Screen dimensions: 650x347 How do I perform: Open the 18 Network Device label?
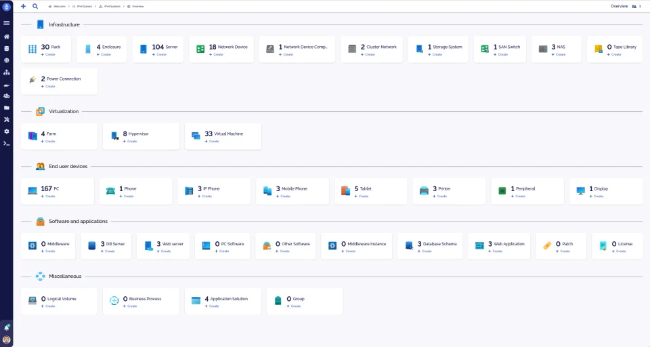pyautogui.click(x=228, y=47)
